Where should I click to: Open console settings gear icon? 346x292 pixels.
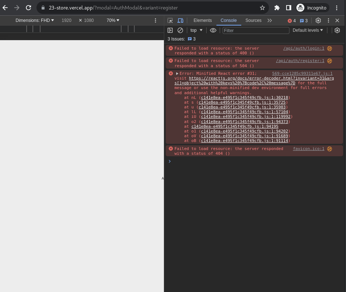(337, 30)
